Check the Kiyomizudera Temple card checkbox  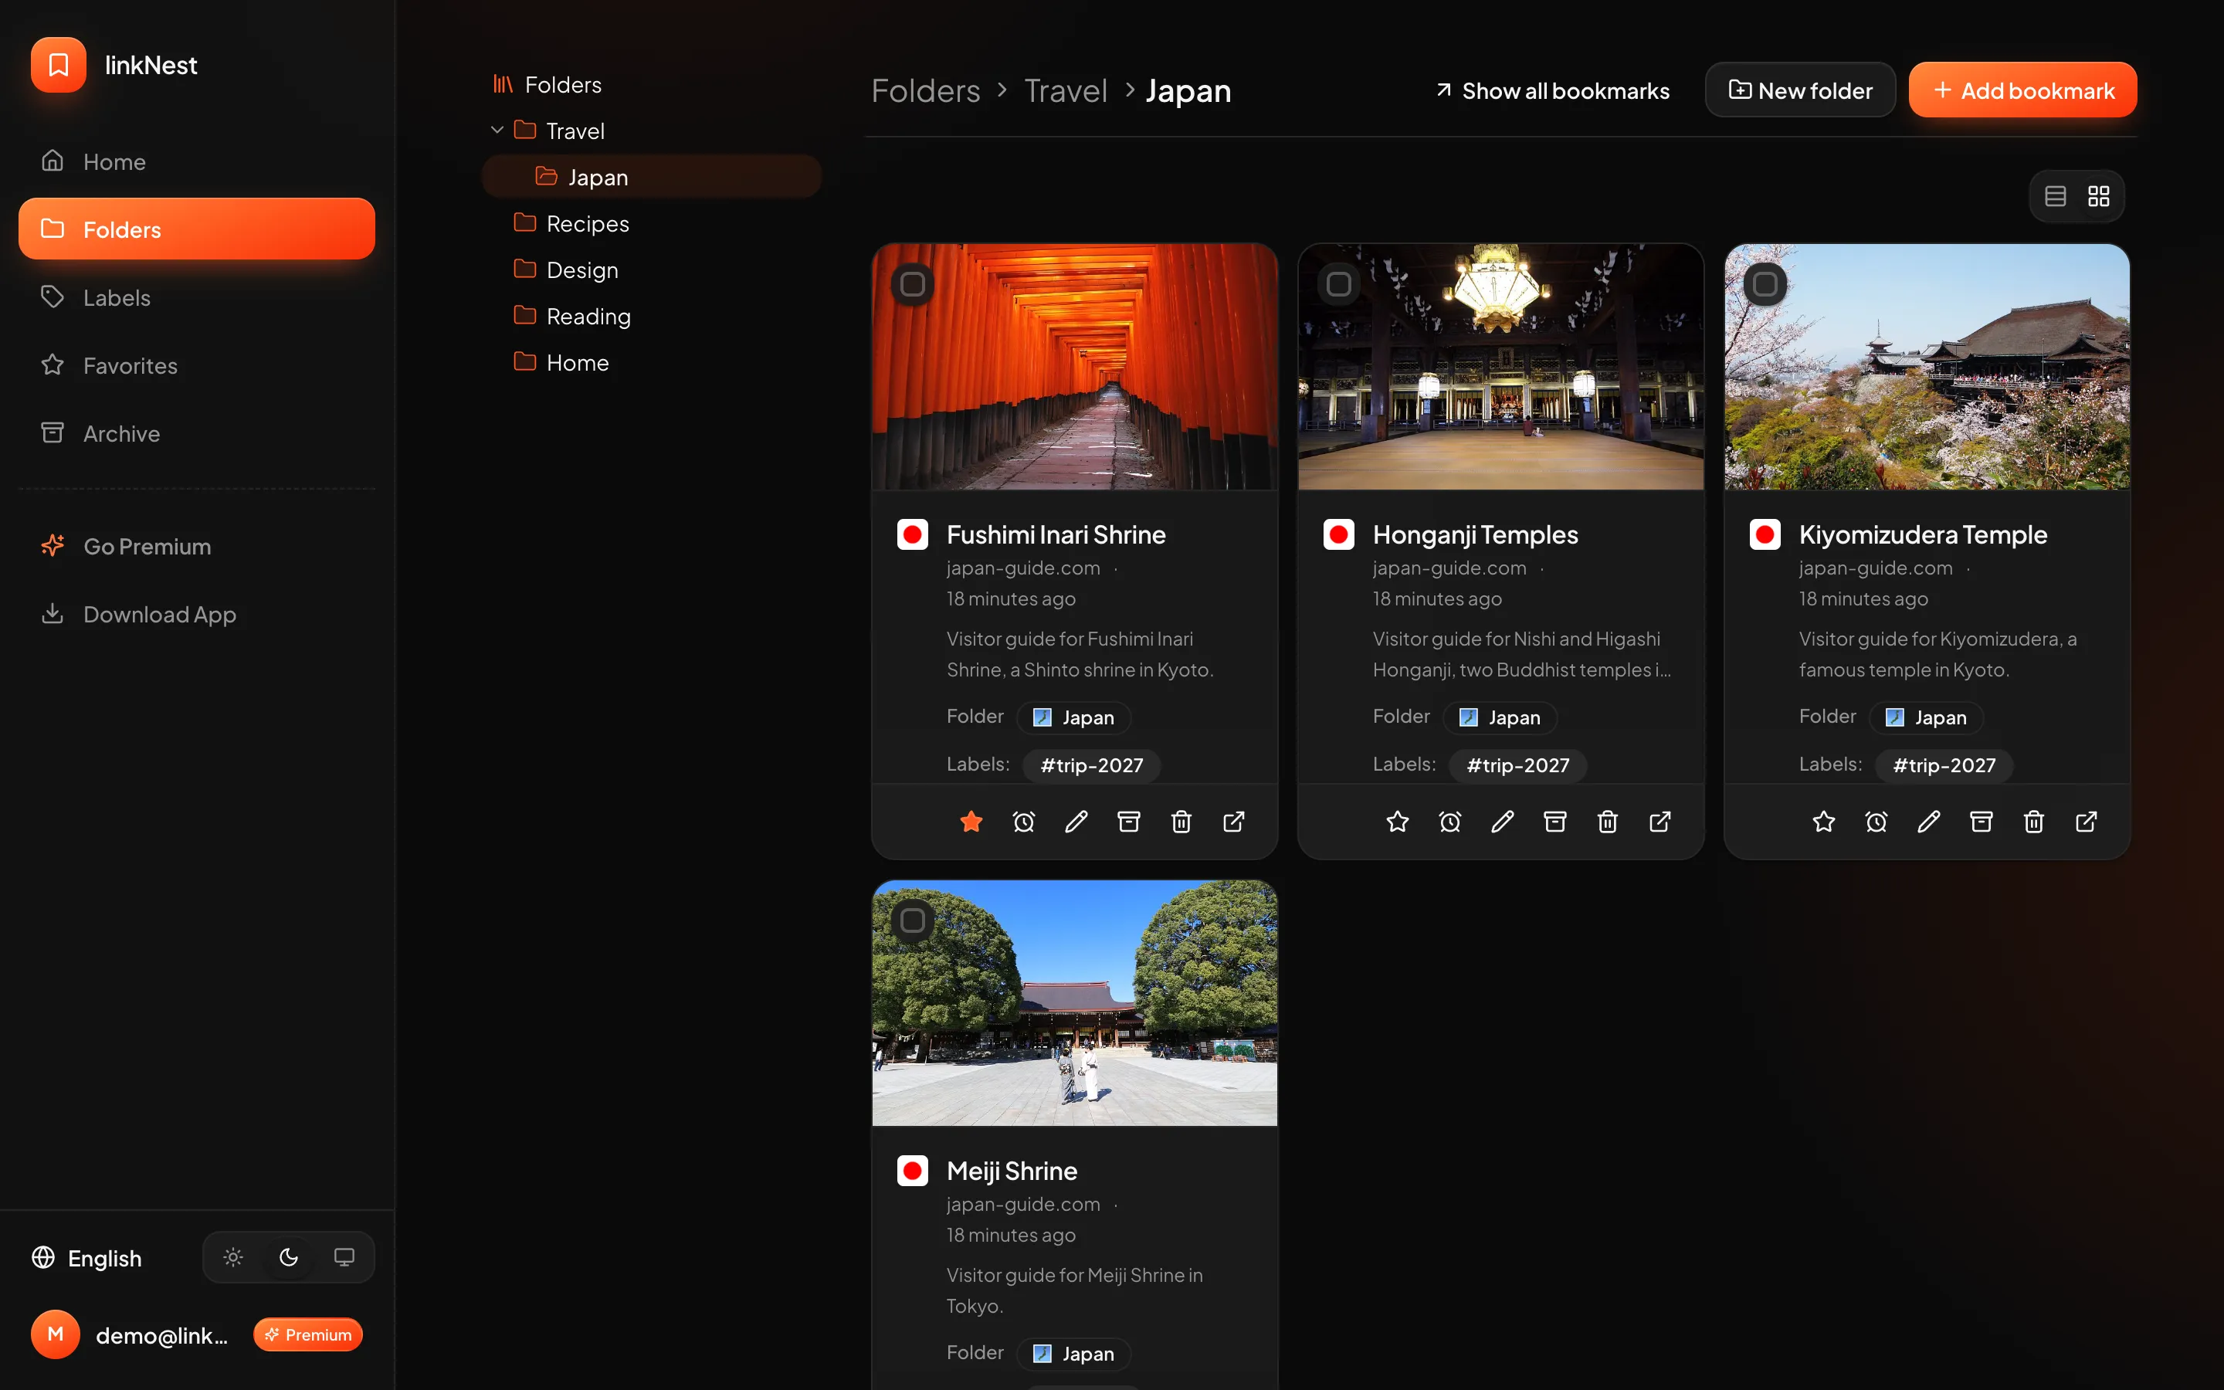1765,284
